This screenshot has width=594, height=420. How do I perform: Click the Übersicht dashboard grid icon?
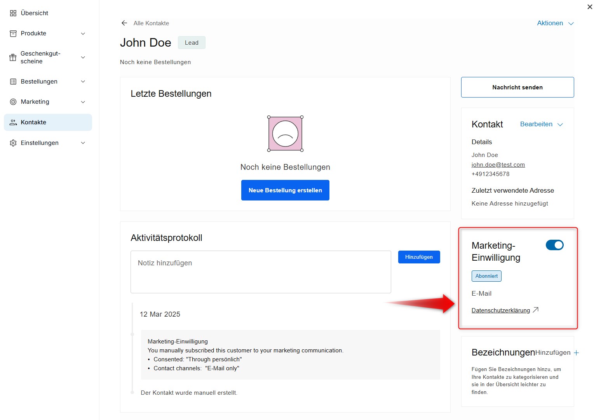click(x=13, y=13)
